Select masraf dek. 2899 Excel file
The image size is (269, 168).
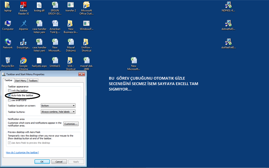[86, 61]
